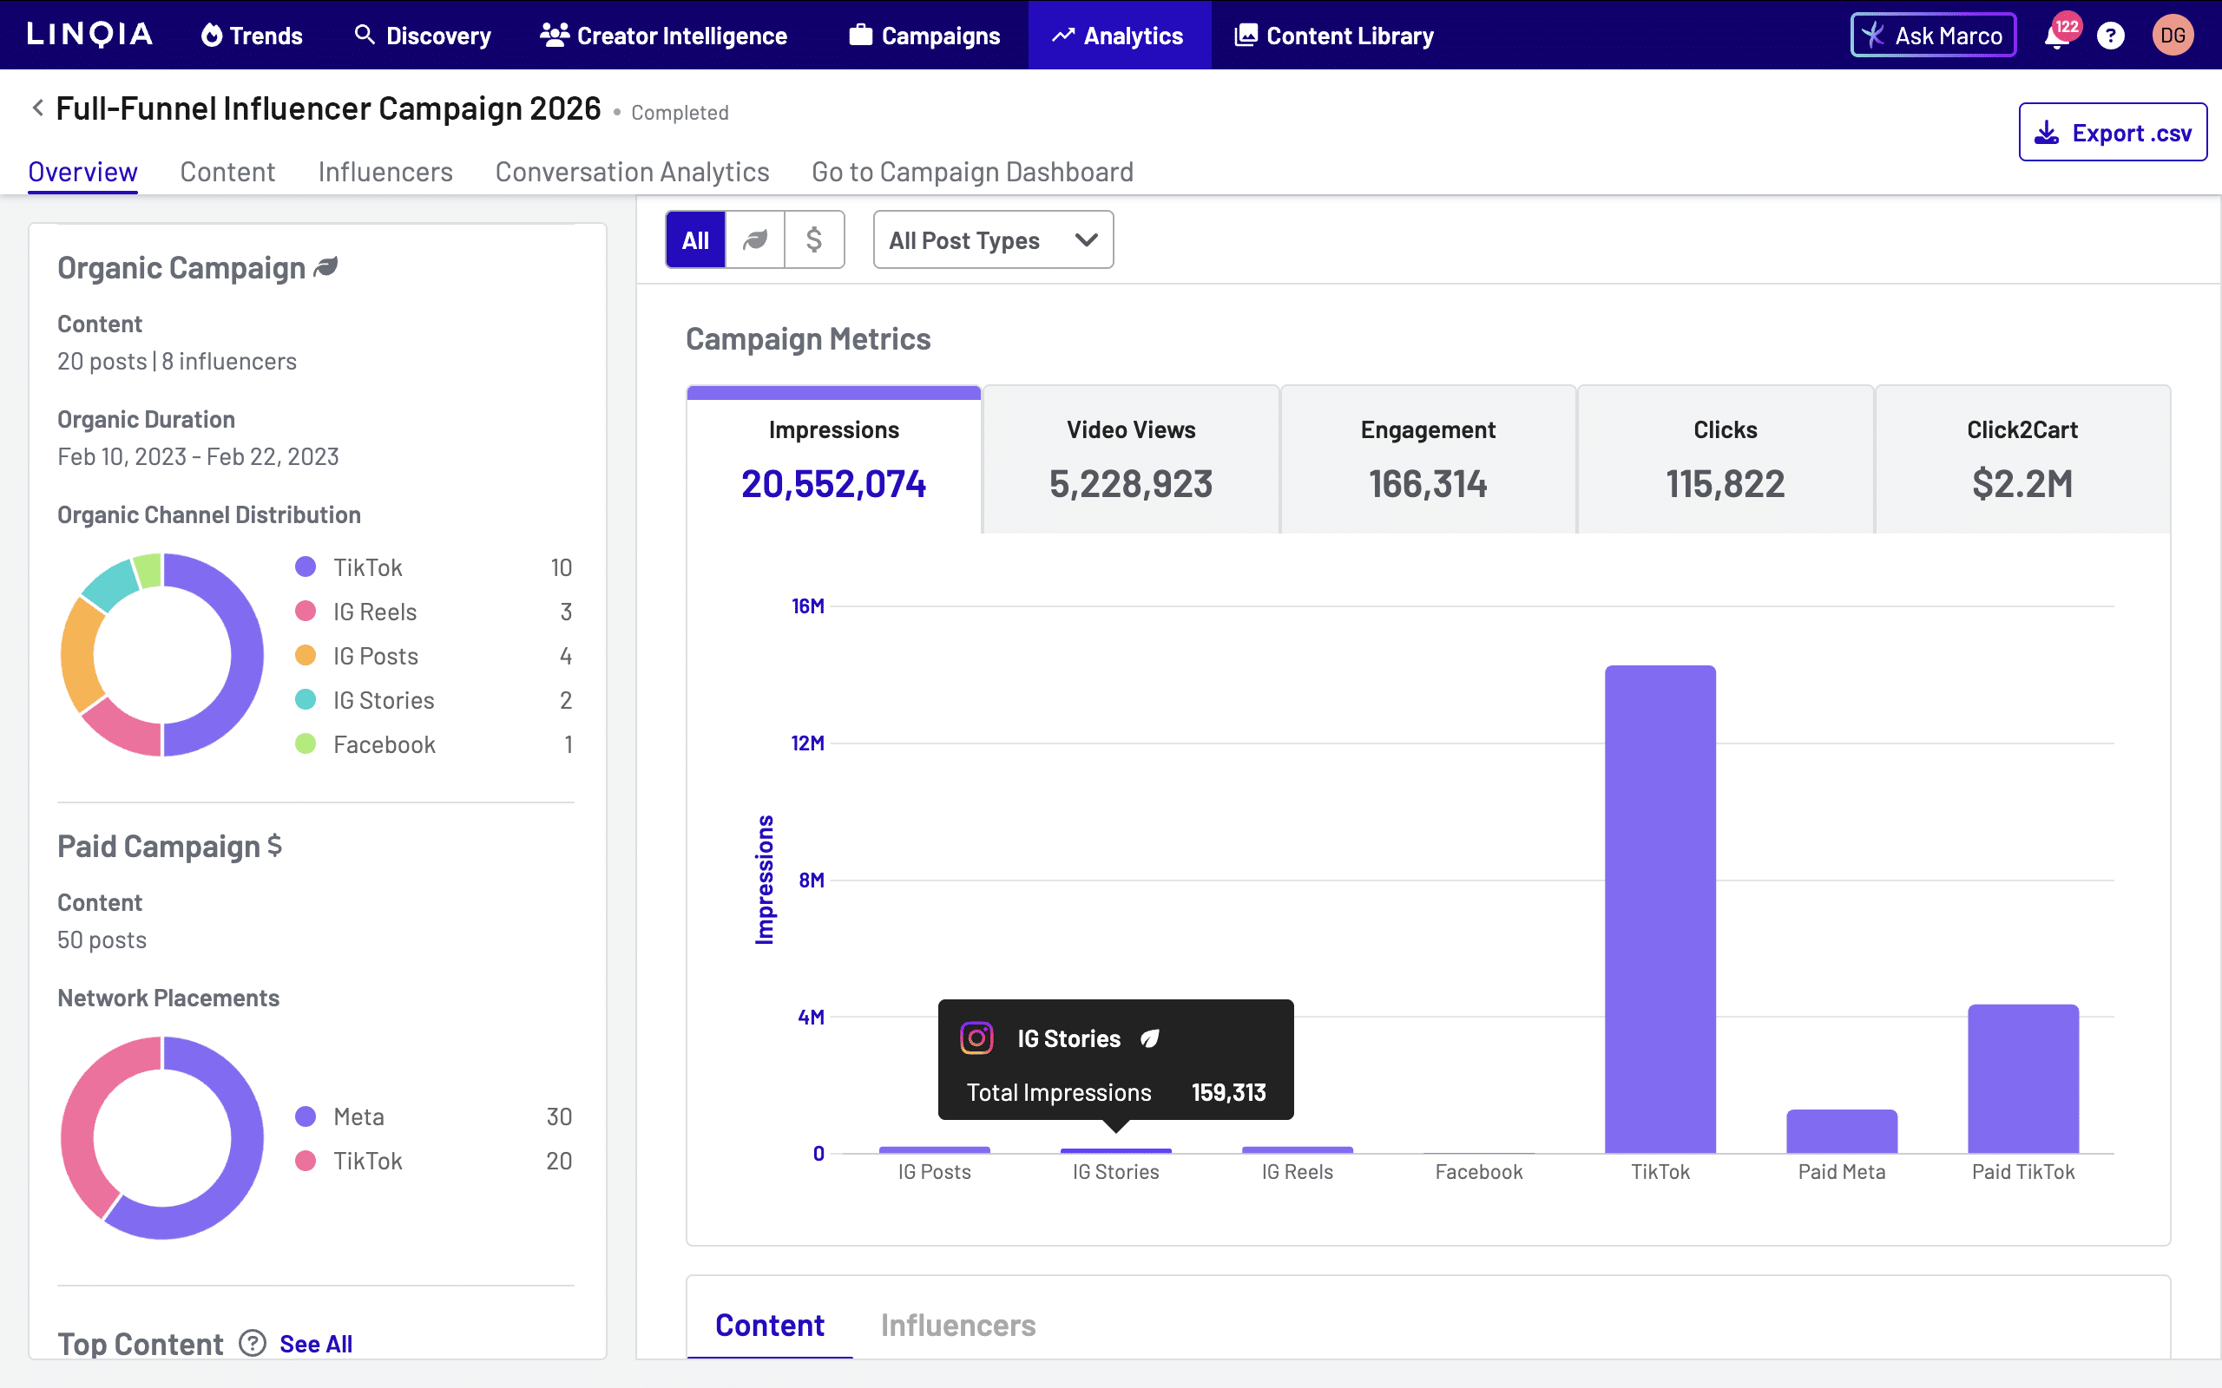Select the Impressions metric card

click(834, 461)
